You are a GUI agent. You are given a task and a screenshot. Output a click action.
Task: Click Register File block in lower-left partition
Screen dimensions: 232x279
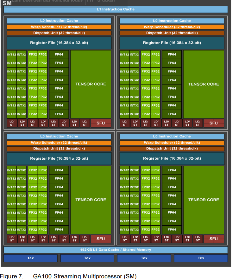[59, 158]
